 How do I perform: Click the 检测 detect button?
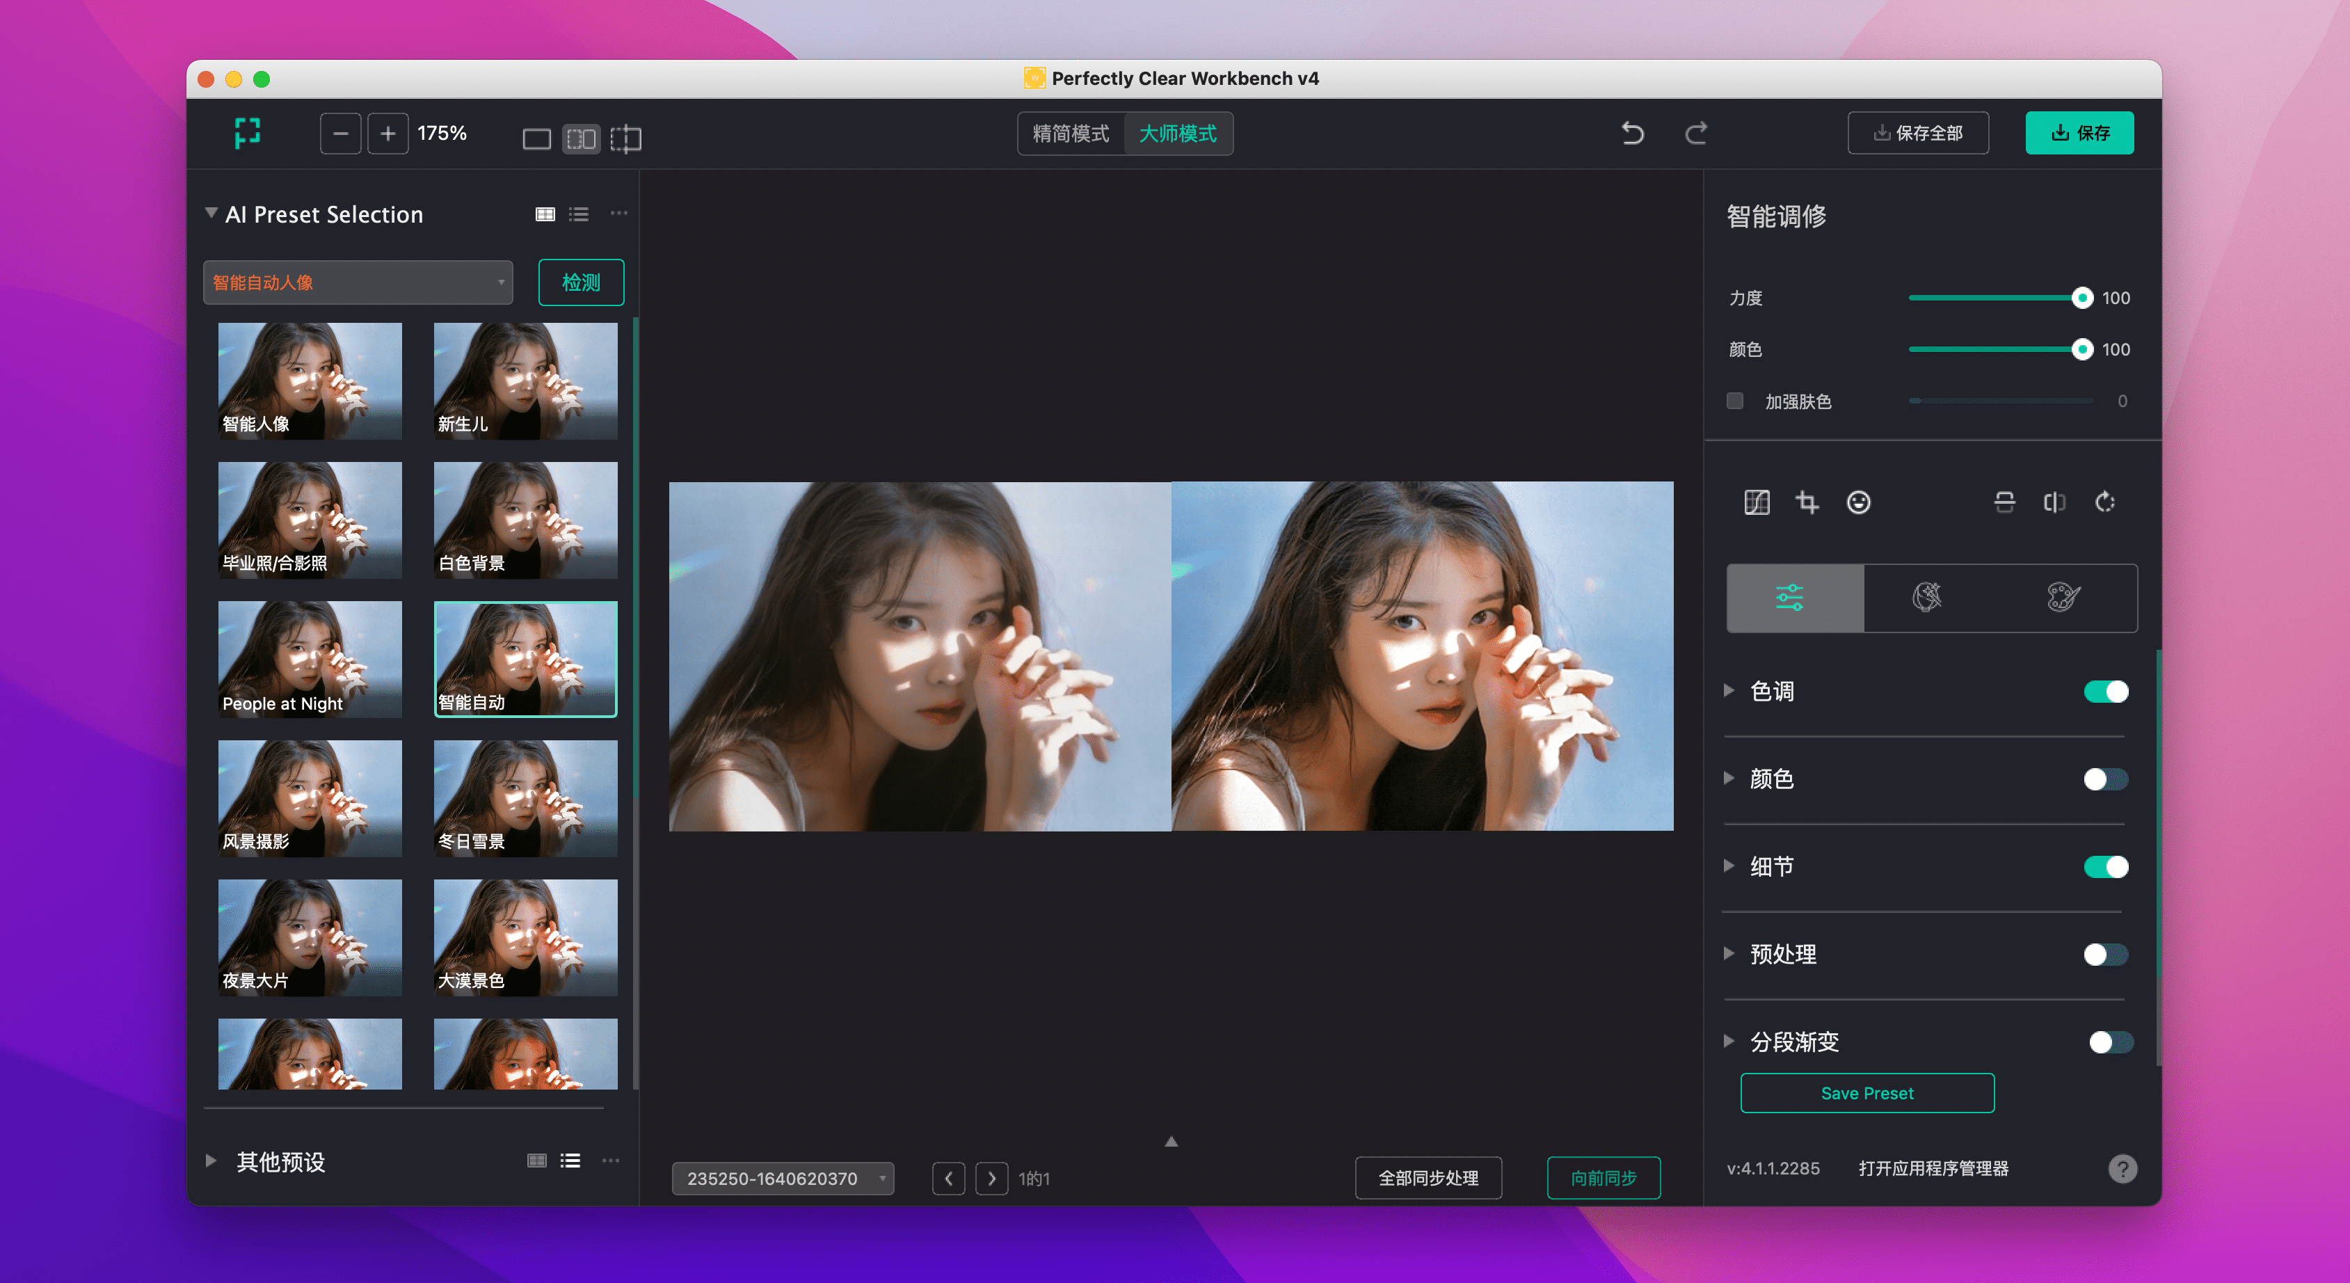tap(581, 282)
